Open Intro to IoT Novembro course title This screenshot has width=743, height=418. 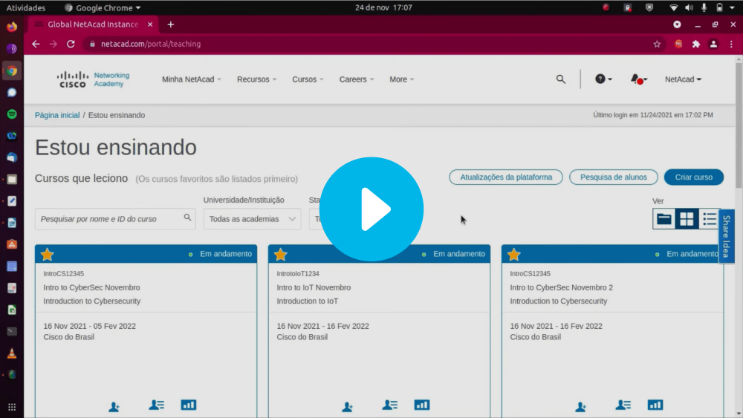click(x=314, y=287)
